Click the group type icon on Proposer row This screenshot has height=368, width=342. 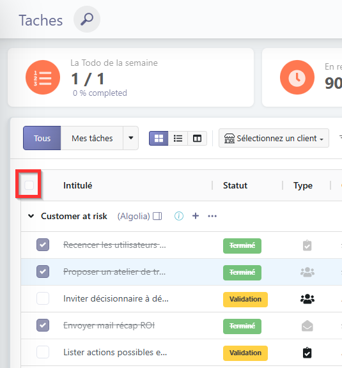point(307,272)
